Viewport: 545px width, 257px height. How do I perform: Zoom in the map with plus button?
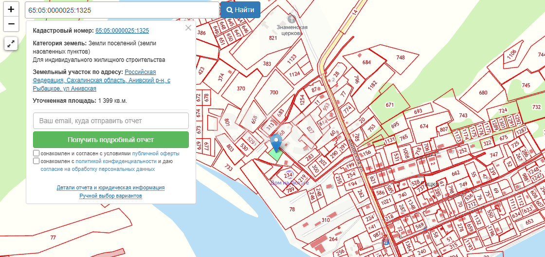(11, 9)
